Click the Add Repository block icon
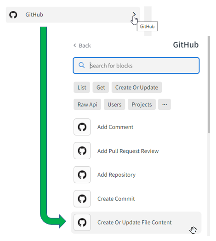Screen dimensions: 216x241 (82, 175)
